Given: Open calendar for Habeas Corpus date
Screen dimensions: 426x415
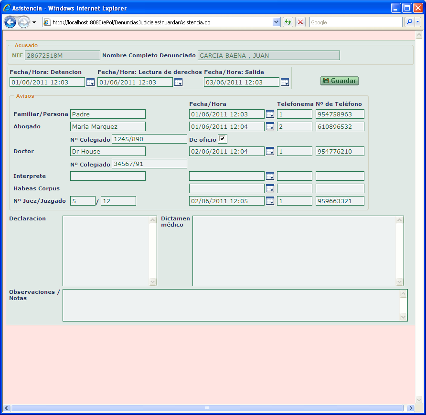Looking at the screenshot, I should [x=270, y=188].
